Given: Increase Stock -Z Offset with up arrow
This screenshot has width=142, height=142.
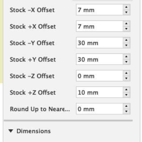Looking at the screenshot, I should coord(126,73).
